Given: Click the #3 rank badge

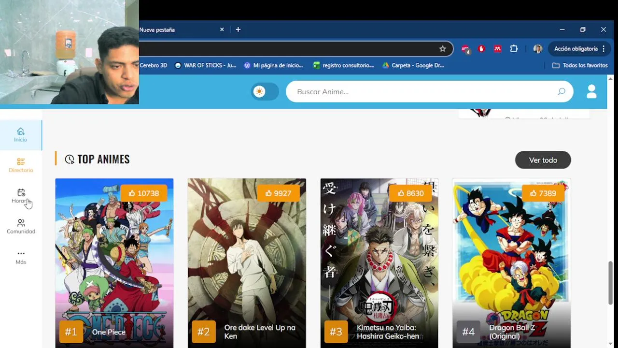Looking at the screenshot, I should (336, 332).
